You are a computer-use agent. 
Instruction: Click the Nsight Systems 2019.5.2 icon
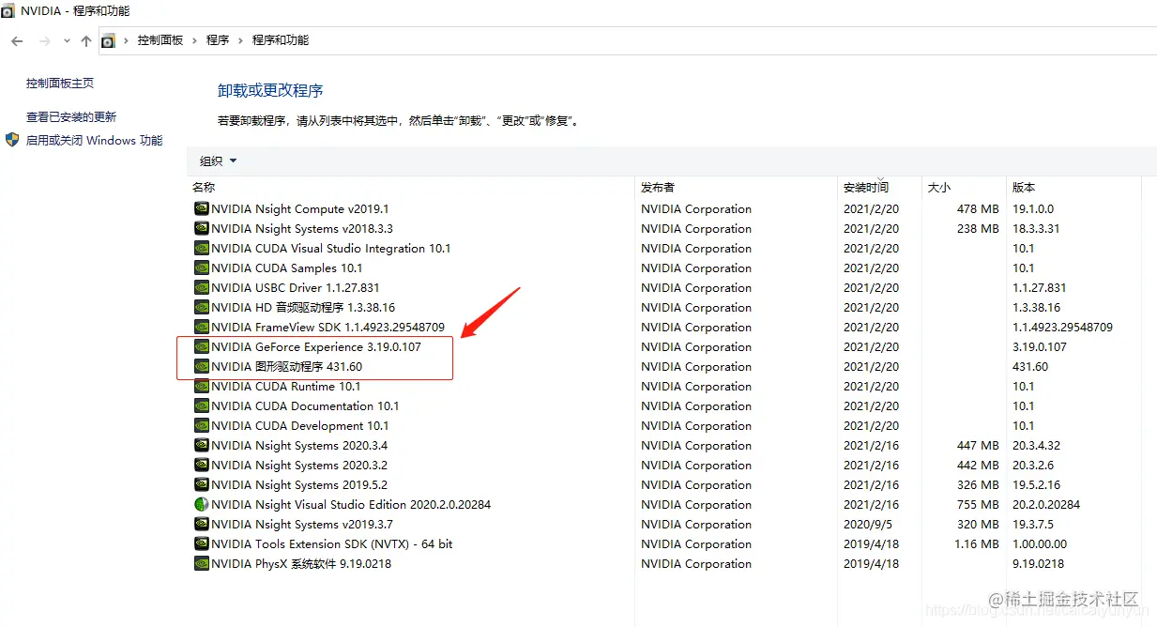[x=201, y=485]
